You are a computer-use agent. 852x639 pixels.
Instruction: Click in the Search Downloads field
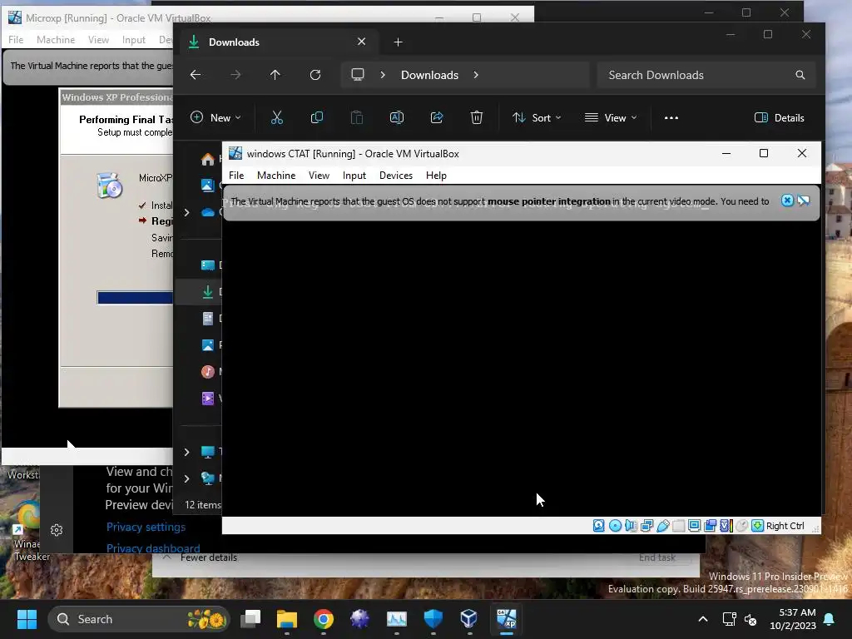point(706,75)
